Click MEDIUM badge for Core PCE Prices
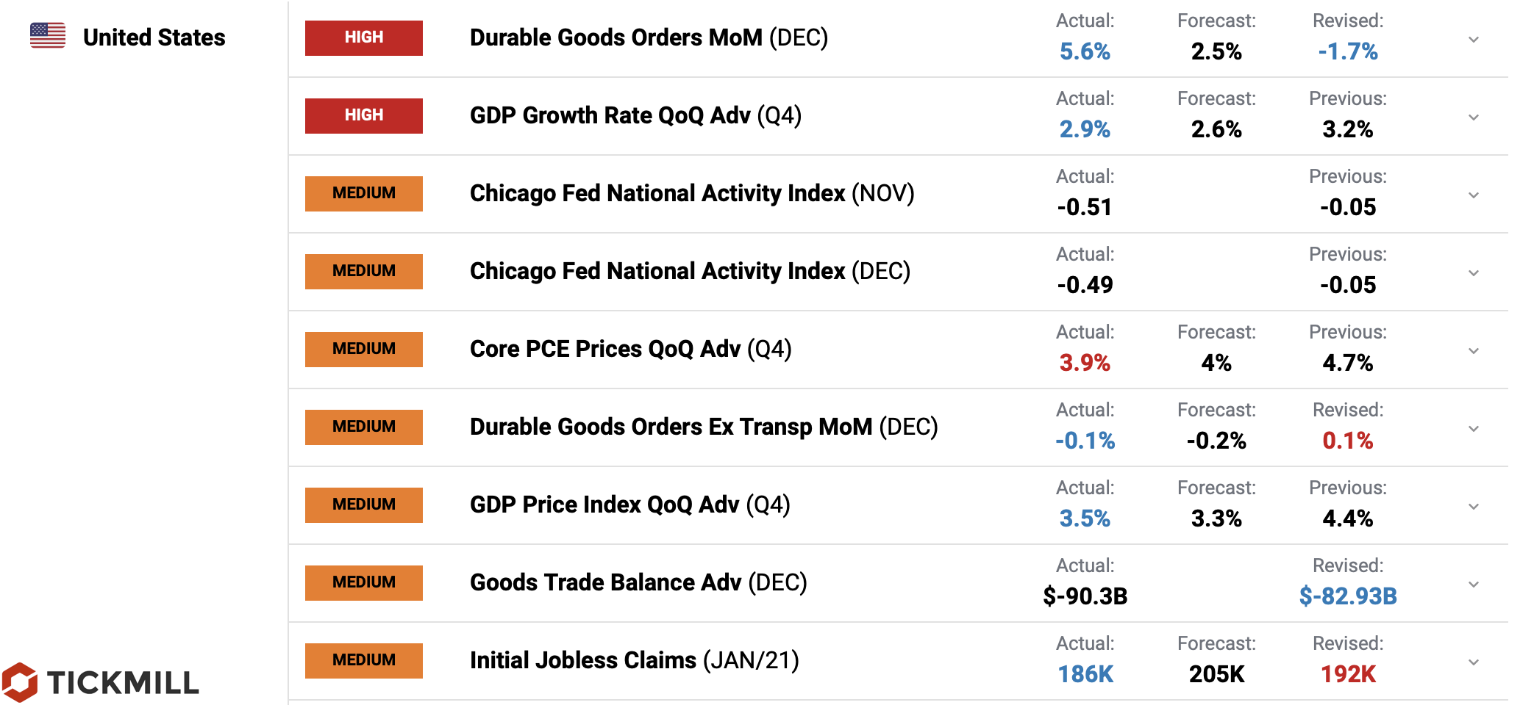Screen dimensions: 1534x705 point(364,349)
